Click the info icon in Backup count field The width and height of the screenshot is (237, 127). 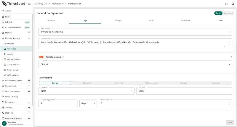pyautogui.click(x=229, y=103)
